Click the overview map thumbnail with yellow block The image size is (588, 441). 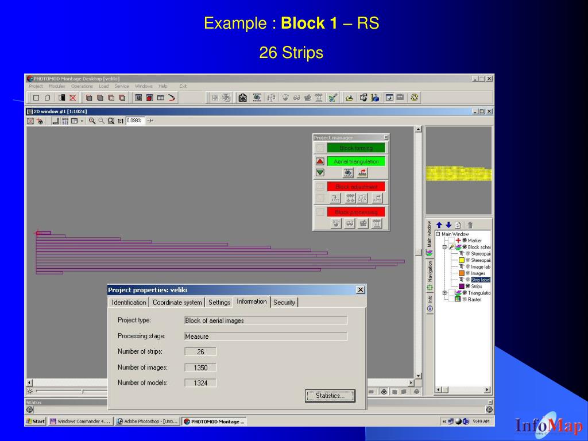(459, 171)
